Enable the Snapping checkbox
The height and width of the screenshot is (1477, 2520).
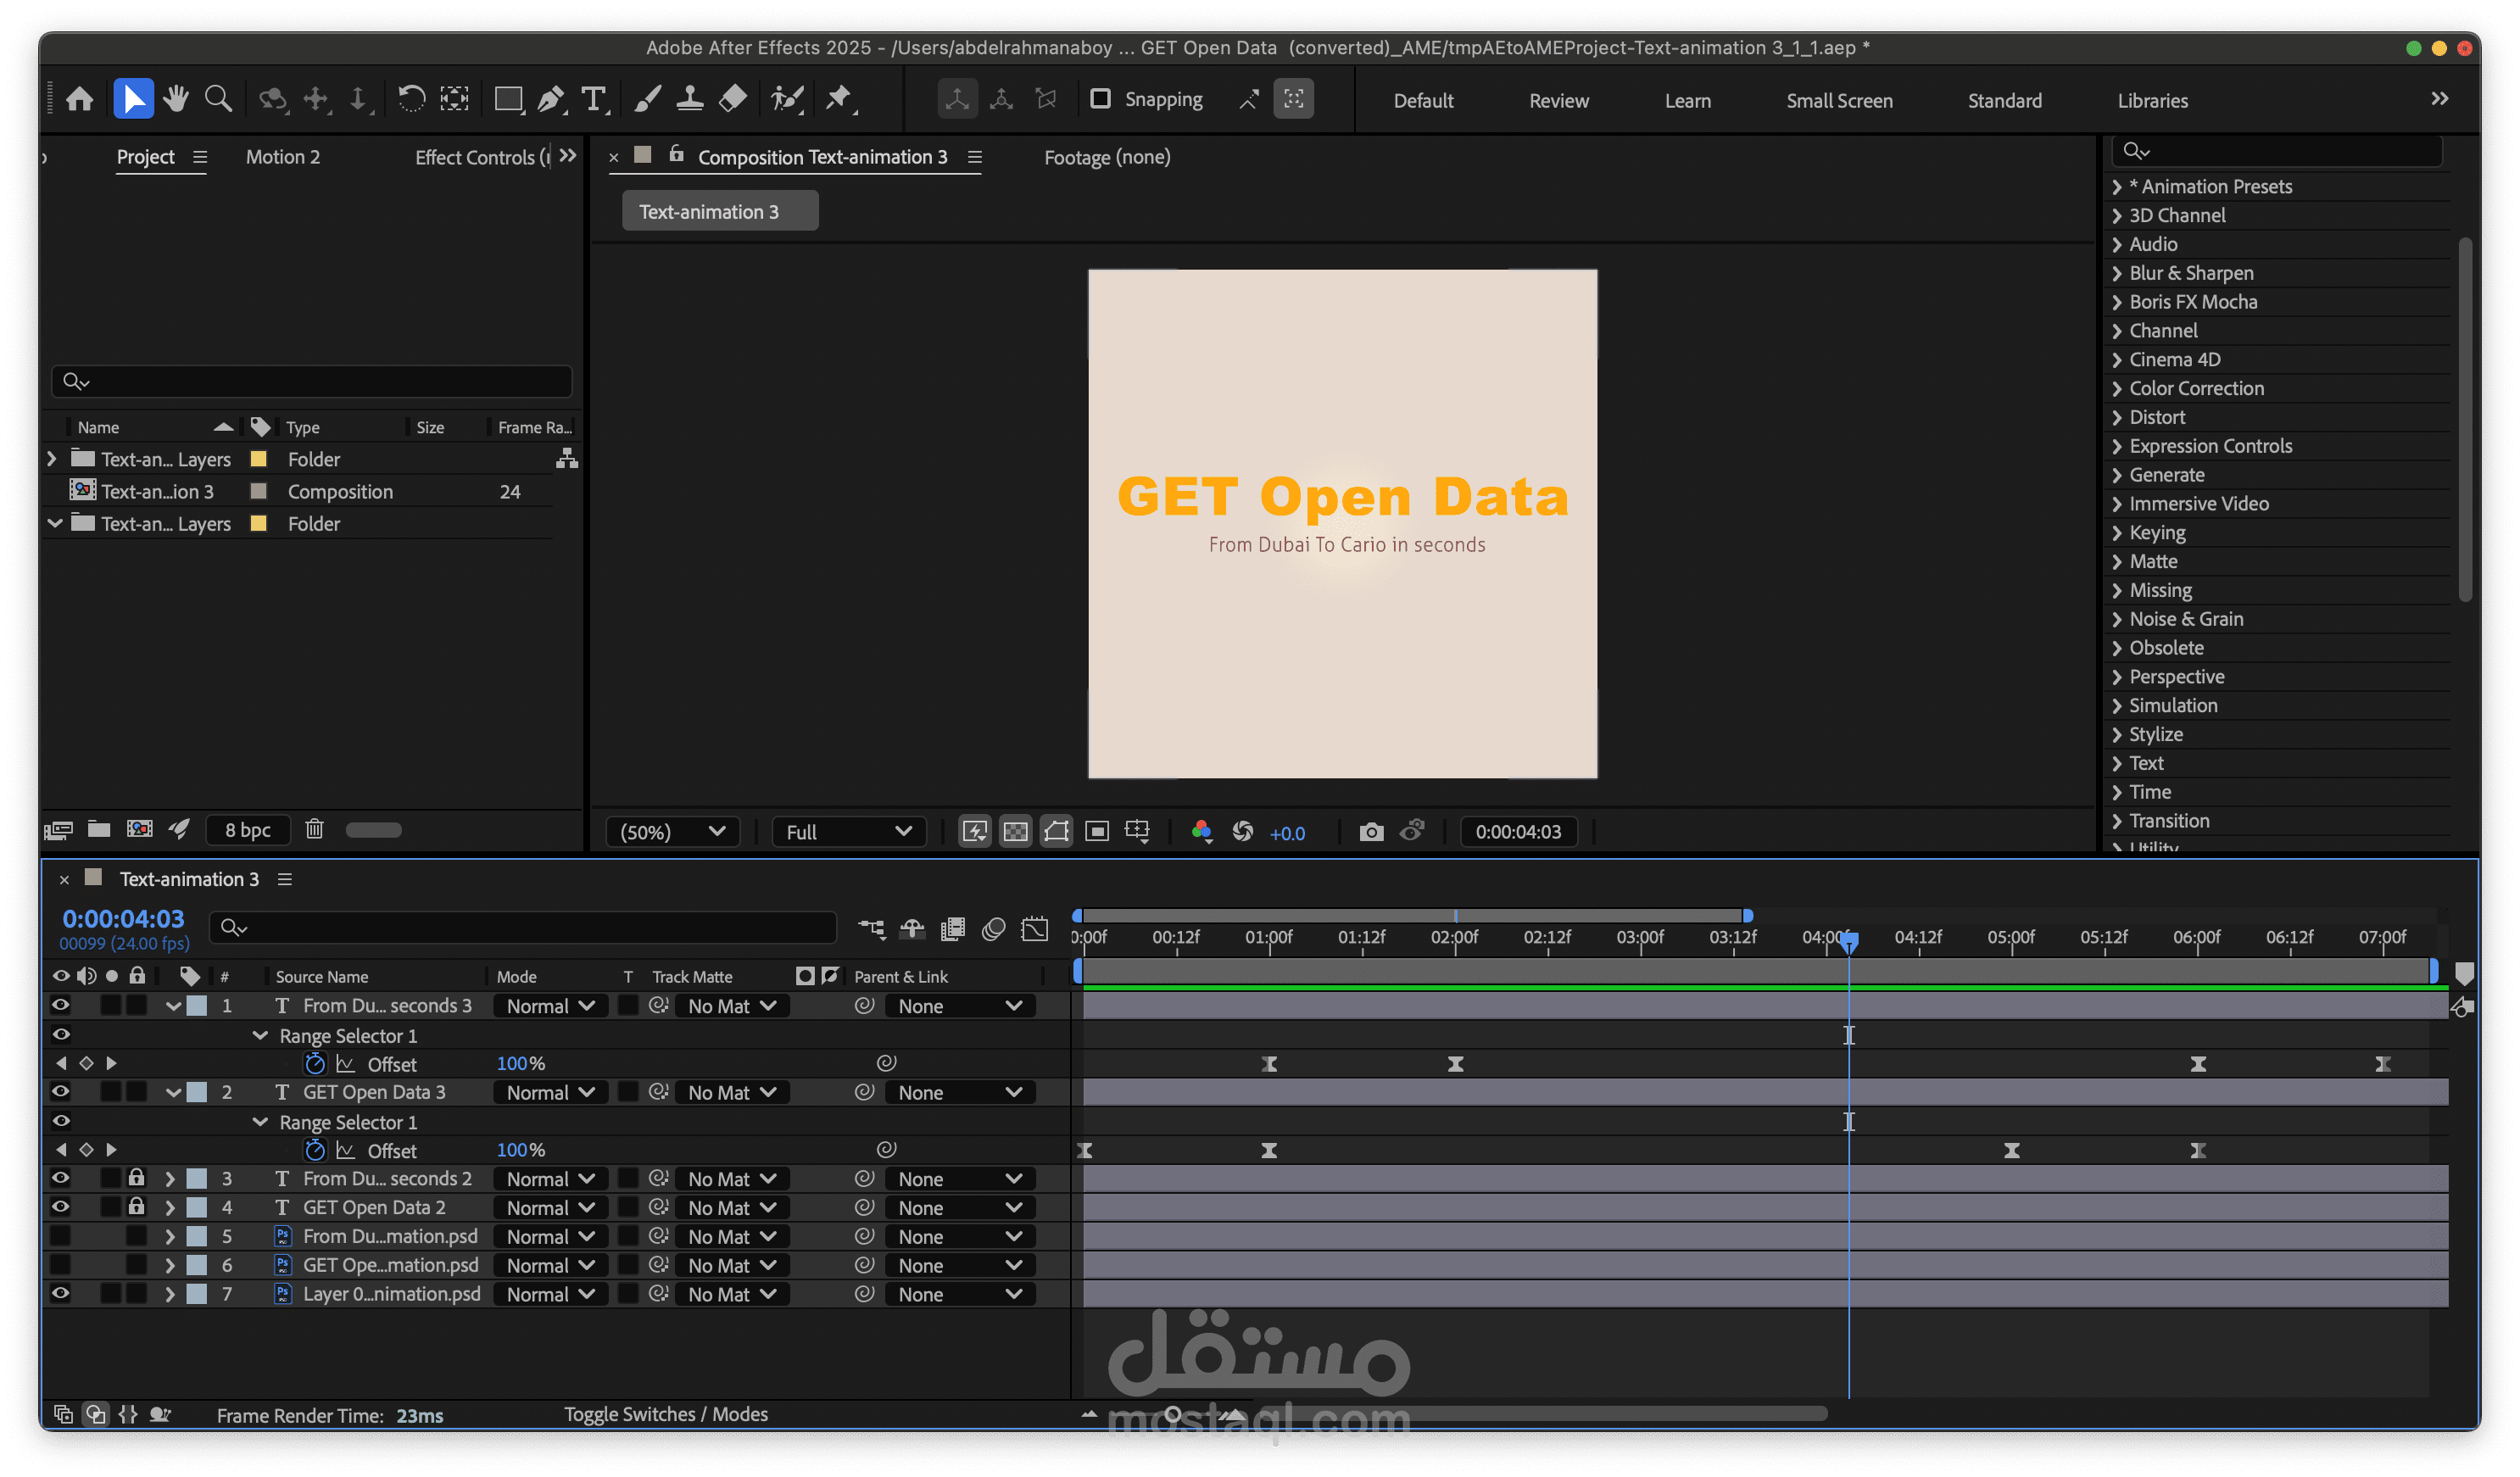click(1100, 99)
